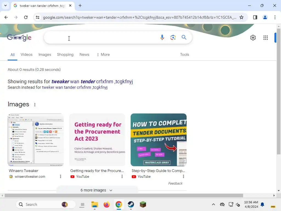Open options for Winaero Tweaker image result
The width and height of the screenshot is (281, 211).
click(61, 177)
